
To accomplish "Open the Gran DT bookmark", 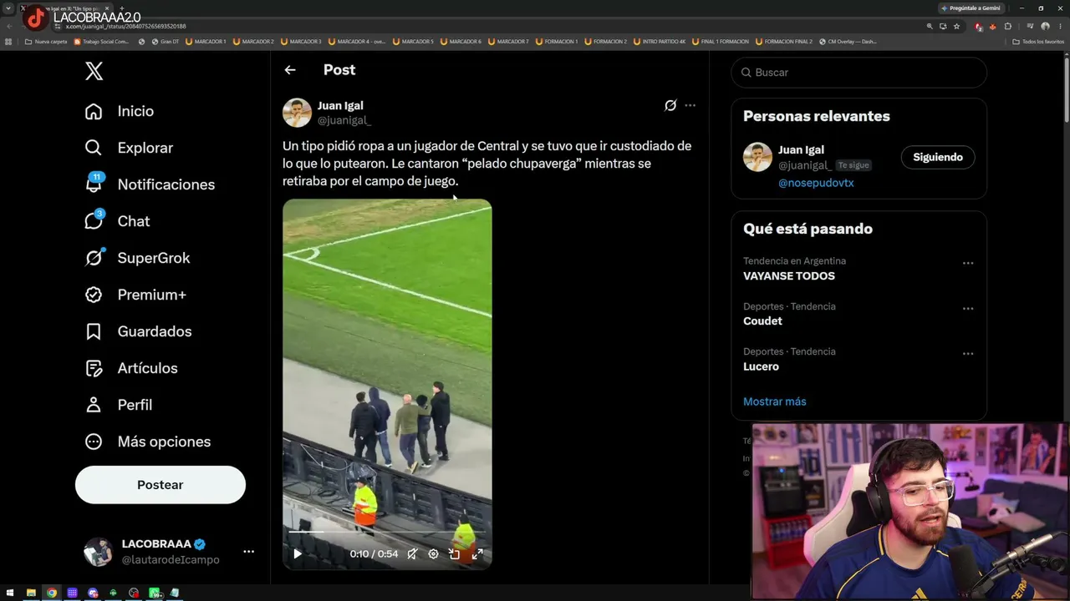I will point(166,42).
